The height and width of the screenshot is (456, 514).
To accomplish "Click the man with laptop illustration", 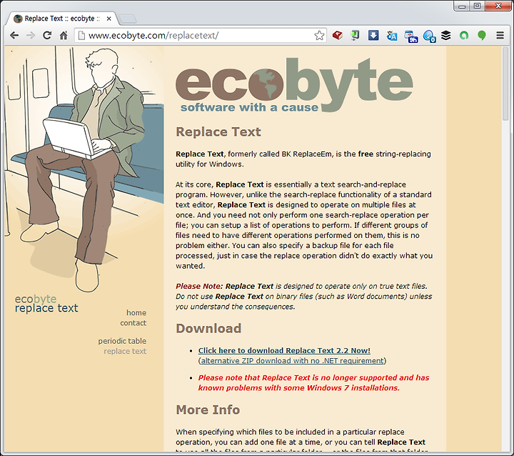I will tap(84, 169).
